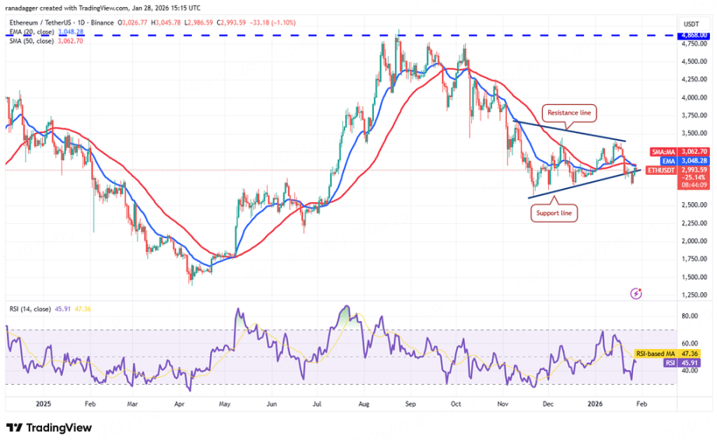
Task: Click the 3,048.28 EMA value in legend
Action: click(72, 33)
